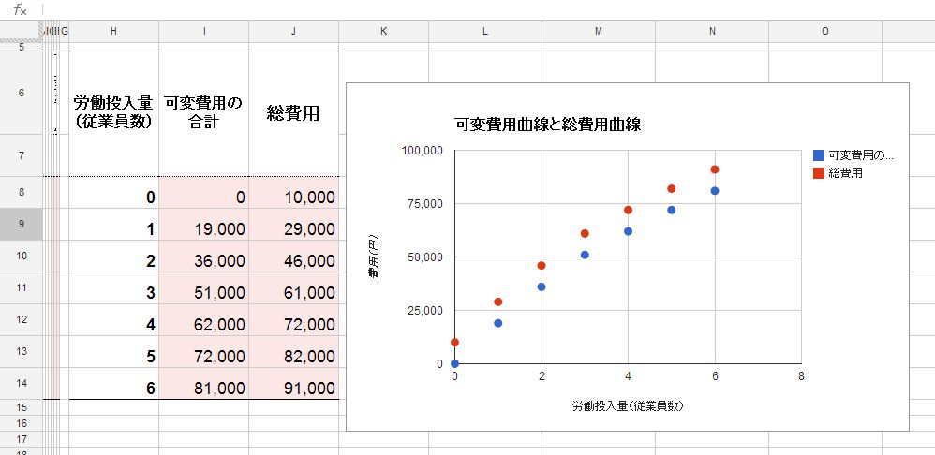This screenshot has width=935, height=455.
Task: Click blue data point at x=6
Action: (715, 191)
